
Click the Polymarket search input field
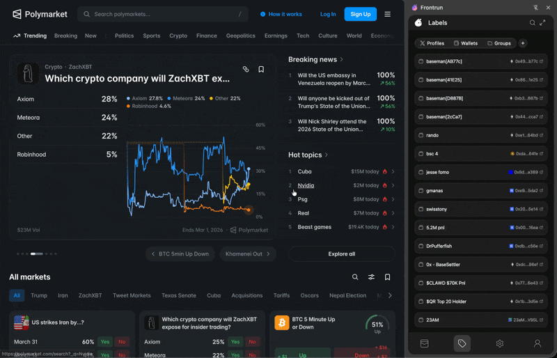(x=163, y=14)
